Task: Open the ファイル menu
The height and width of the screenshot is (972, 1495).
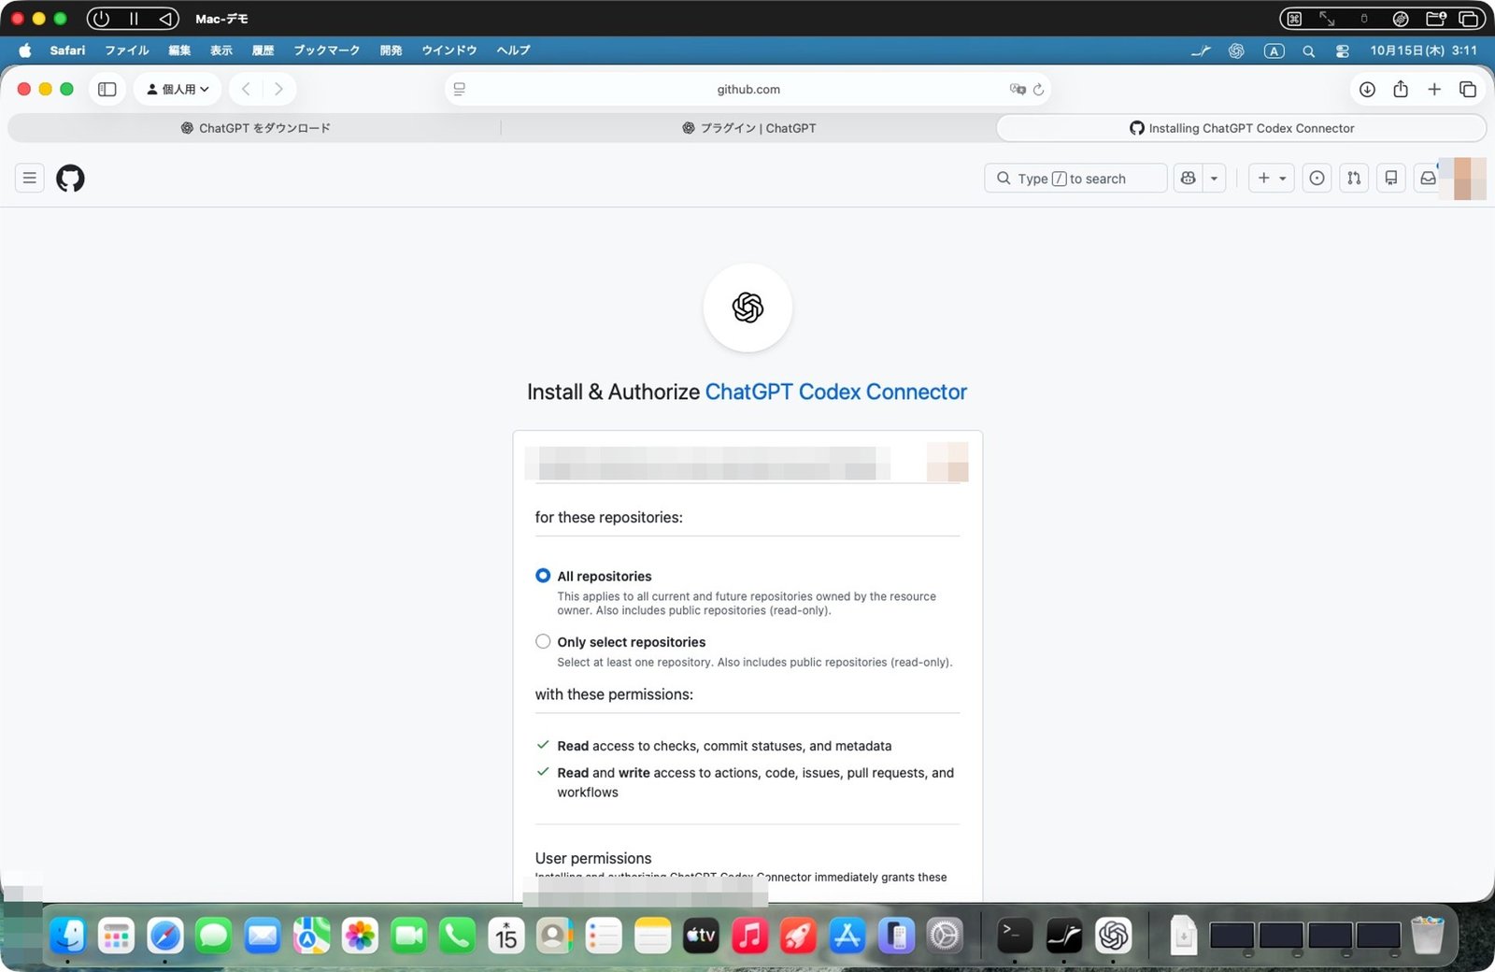Action: coord(127,50)
